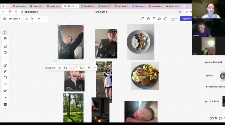Expand the browser tab list chevron
Image resolution: width=225 pixels, height=125 pixels.
(8, 6)
